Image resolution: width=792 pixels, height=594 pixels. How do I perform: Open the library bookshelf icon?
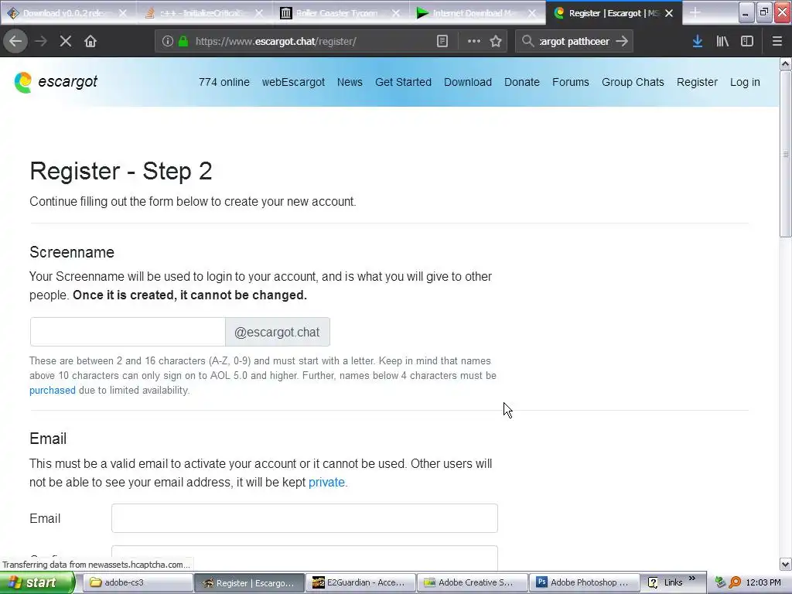click(722, 42)
